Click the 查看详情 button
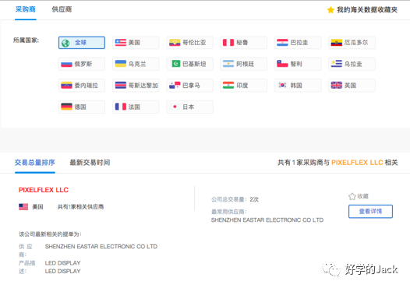Screen dimensions: 410x288 (x=370, y=211)
